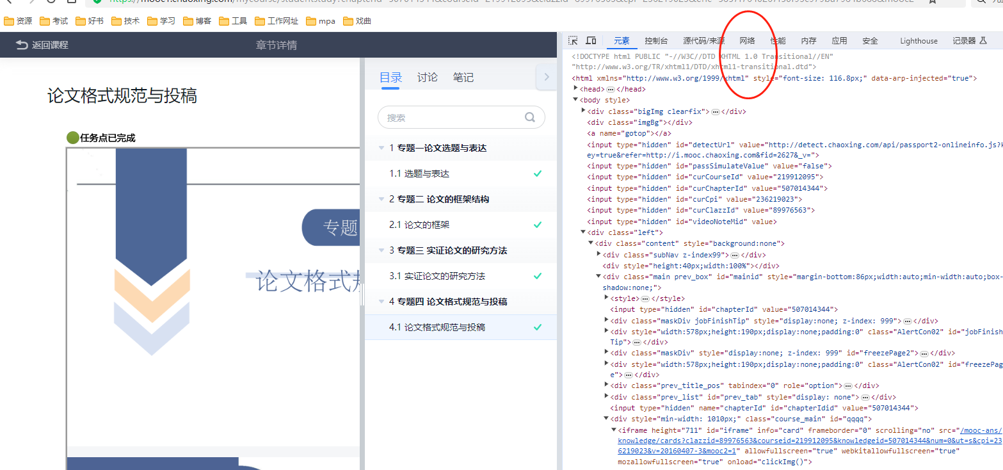Open the mpa bookmark folder
This screenshot has width=1003, height=470.
point(321,21)
